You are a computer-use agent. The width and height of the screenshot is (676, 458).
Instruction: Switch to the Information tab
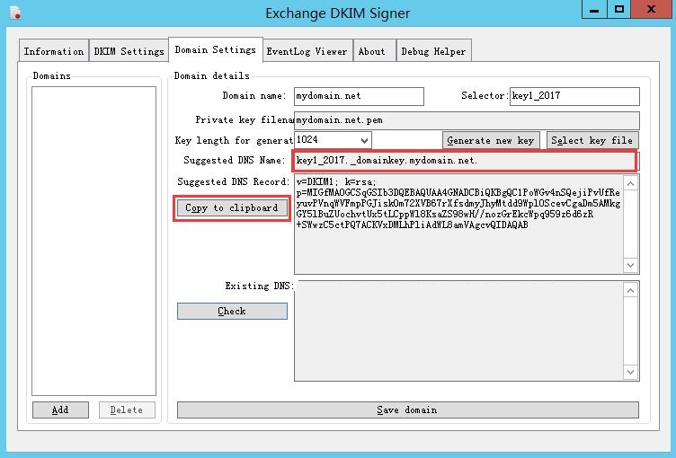(54, 51)
